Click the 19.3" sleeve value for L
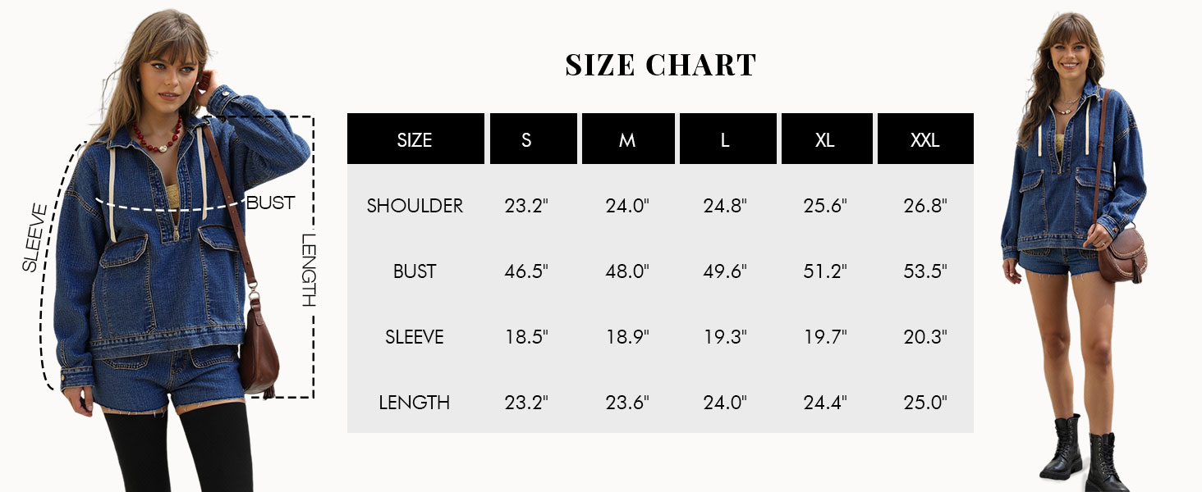1202x492 pixels. pyautogui.click(x=725, y=337)
